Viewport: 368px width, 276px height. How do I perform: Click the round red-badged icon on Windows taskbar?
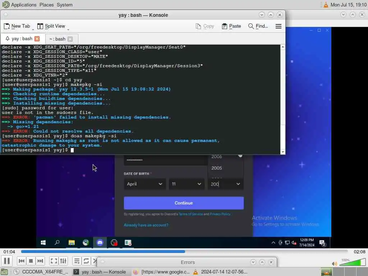(x=114, y=243)
